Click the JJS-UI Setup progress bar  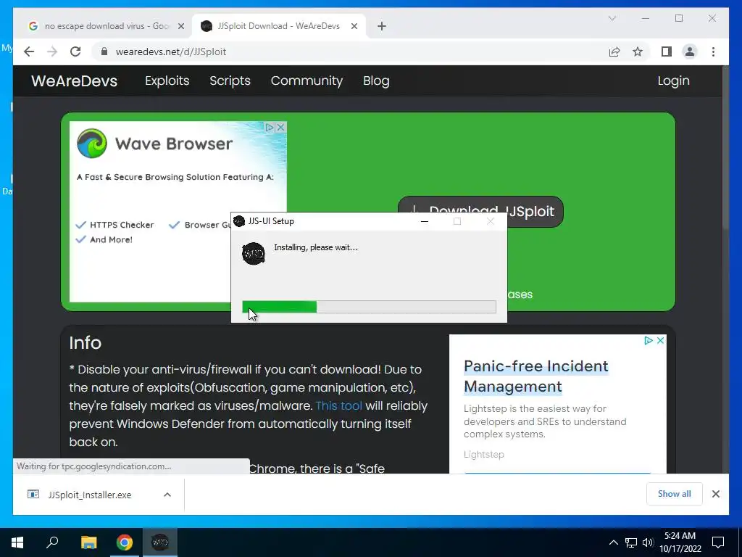pos(369,307)
